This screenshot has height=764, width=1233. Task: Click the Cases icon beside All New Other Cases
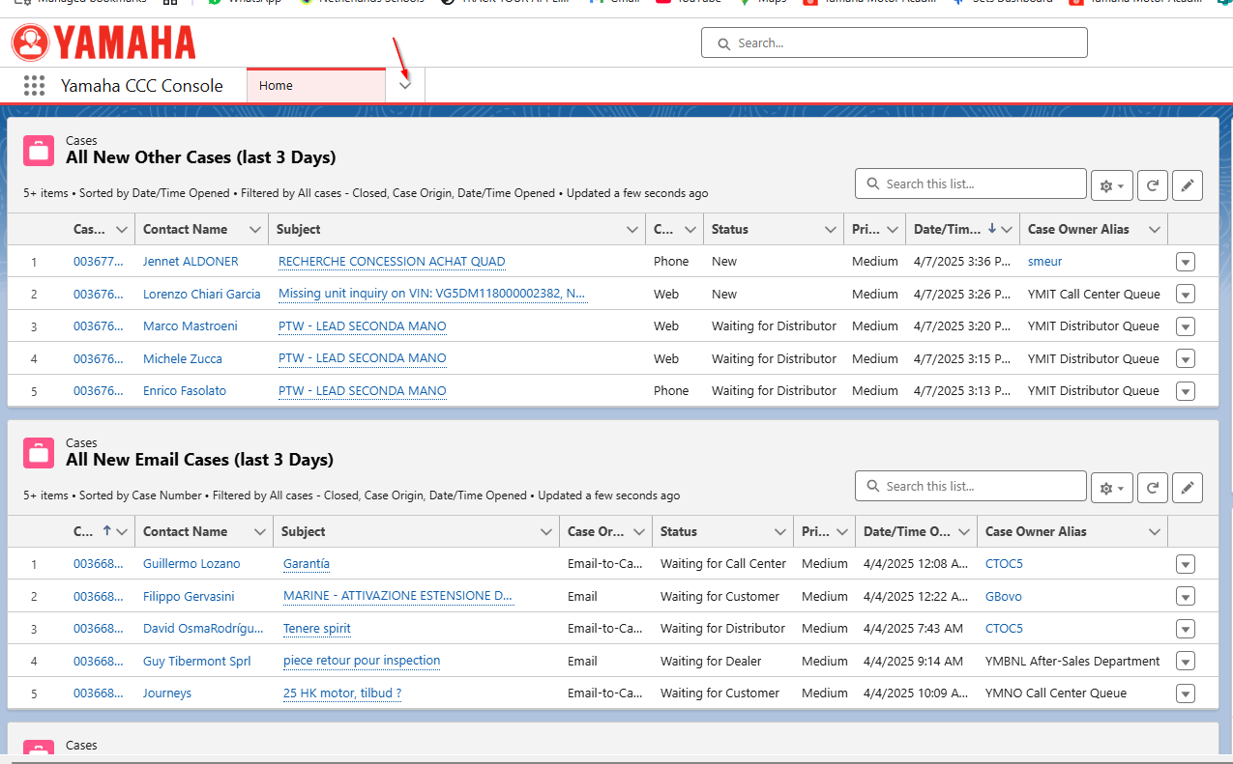[39, 150]
